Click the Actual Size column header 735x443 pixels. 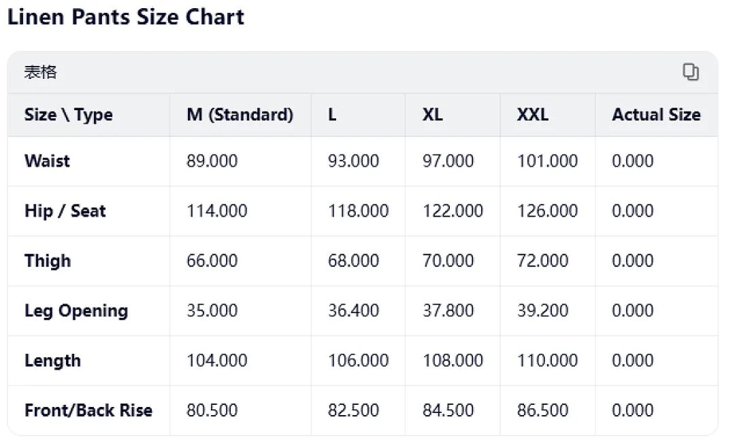pos(656,115)
